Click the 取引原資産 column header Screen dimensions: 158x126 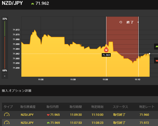[28, 107]
